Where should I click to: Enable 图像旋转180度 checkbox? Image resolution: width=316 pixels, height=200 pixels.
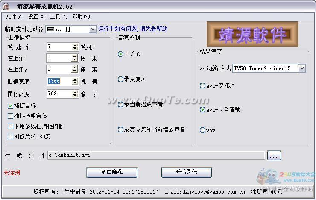(11, 136)
